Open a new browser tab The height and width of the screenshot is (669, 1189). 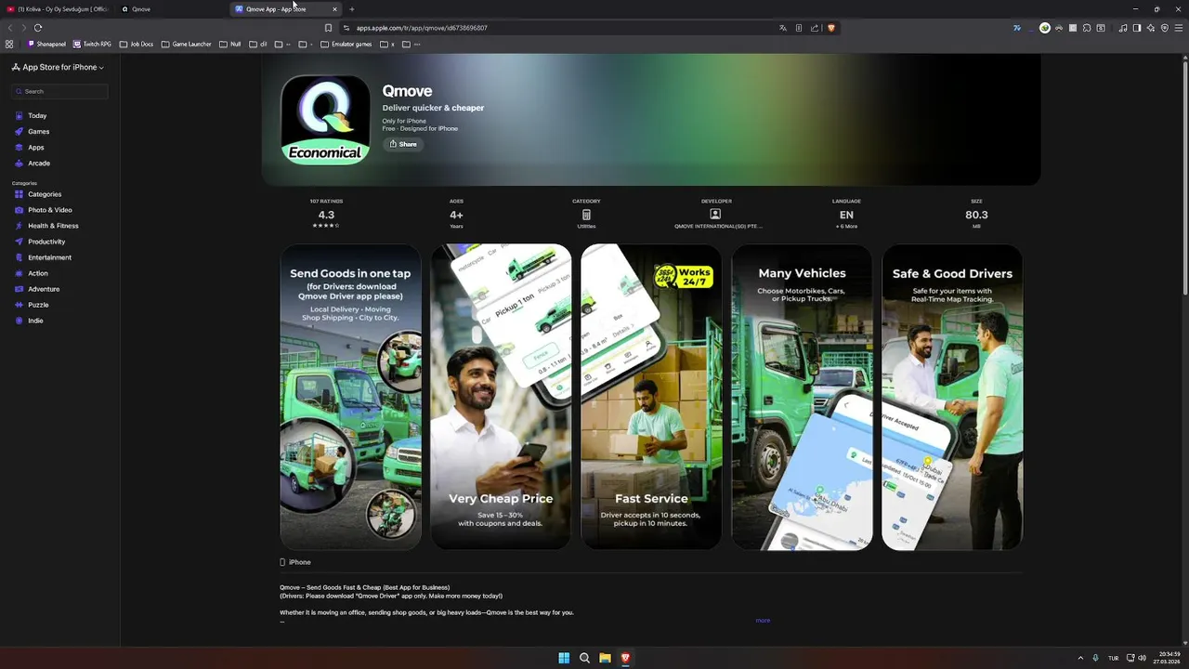coord(351,9)
